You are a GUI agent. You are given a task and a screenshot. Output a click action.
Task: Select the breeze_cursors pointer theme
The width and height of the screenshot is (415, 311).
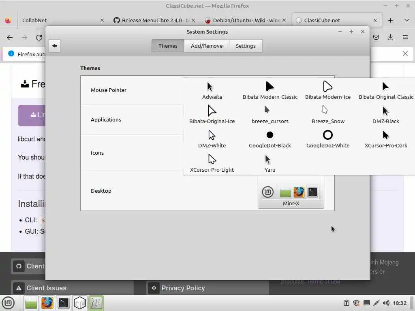tap(270, 115)
